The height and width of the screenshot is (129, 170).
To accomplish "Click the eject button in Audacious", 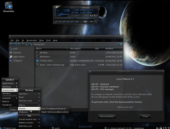I will (78, 22).
